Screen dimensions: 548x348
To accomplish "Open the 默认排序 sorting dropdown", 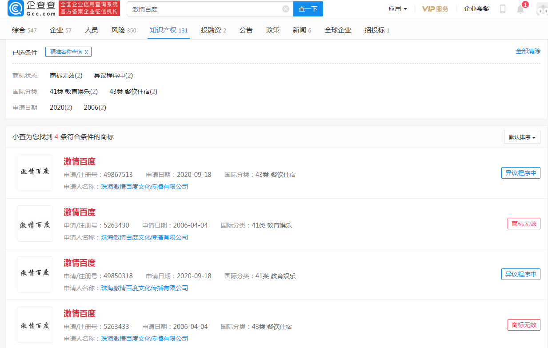I will (x=522, y=137).
